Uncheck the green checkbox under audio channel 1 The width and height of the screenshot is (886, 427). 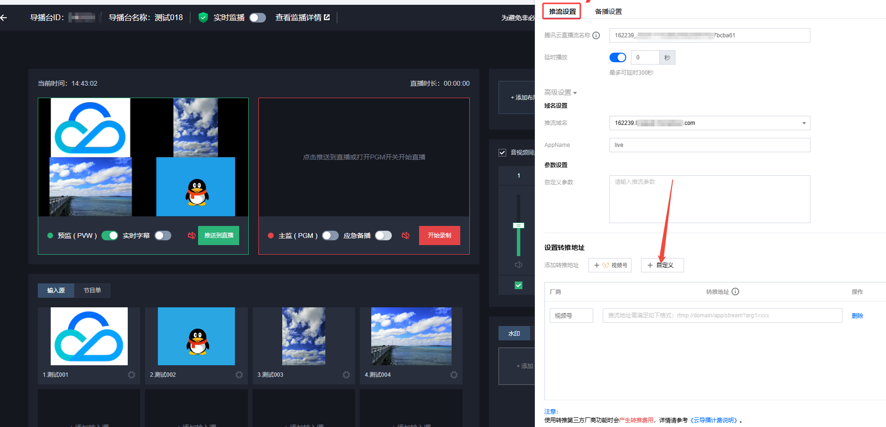(x=519, y=285)
